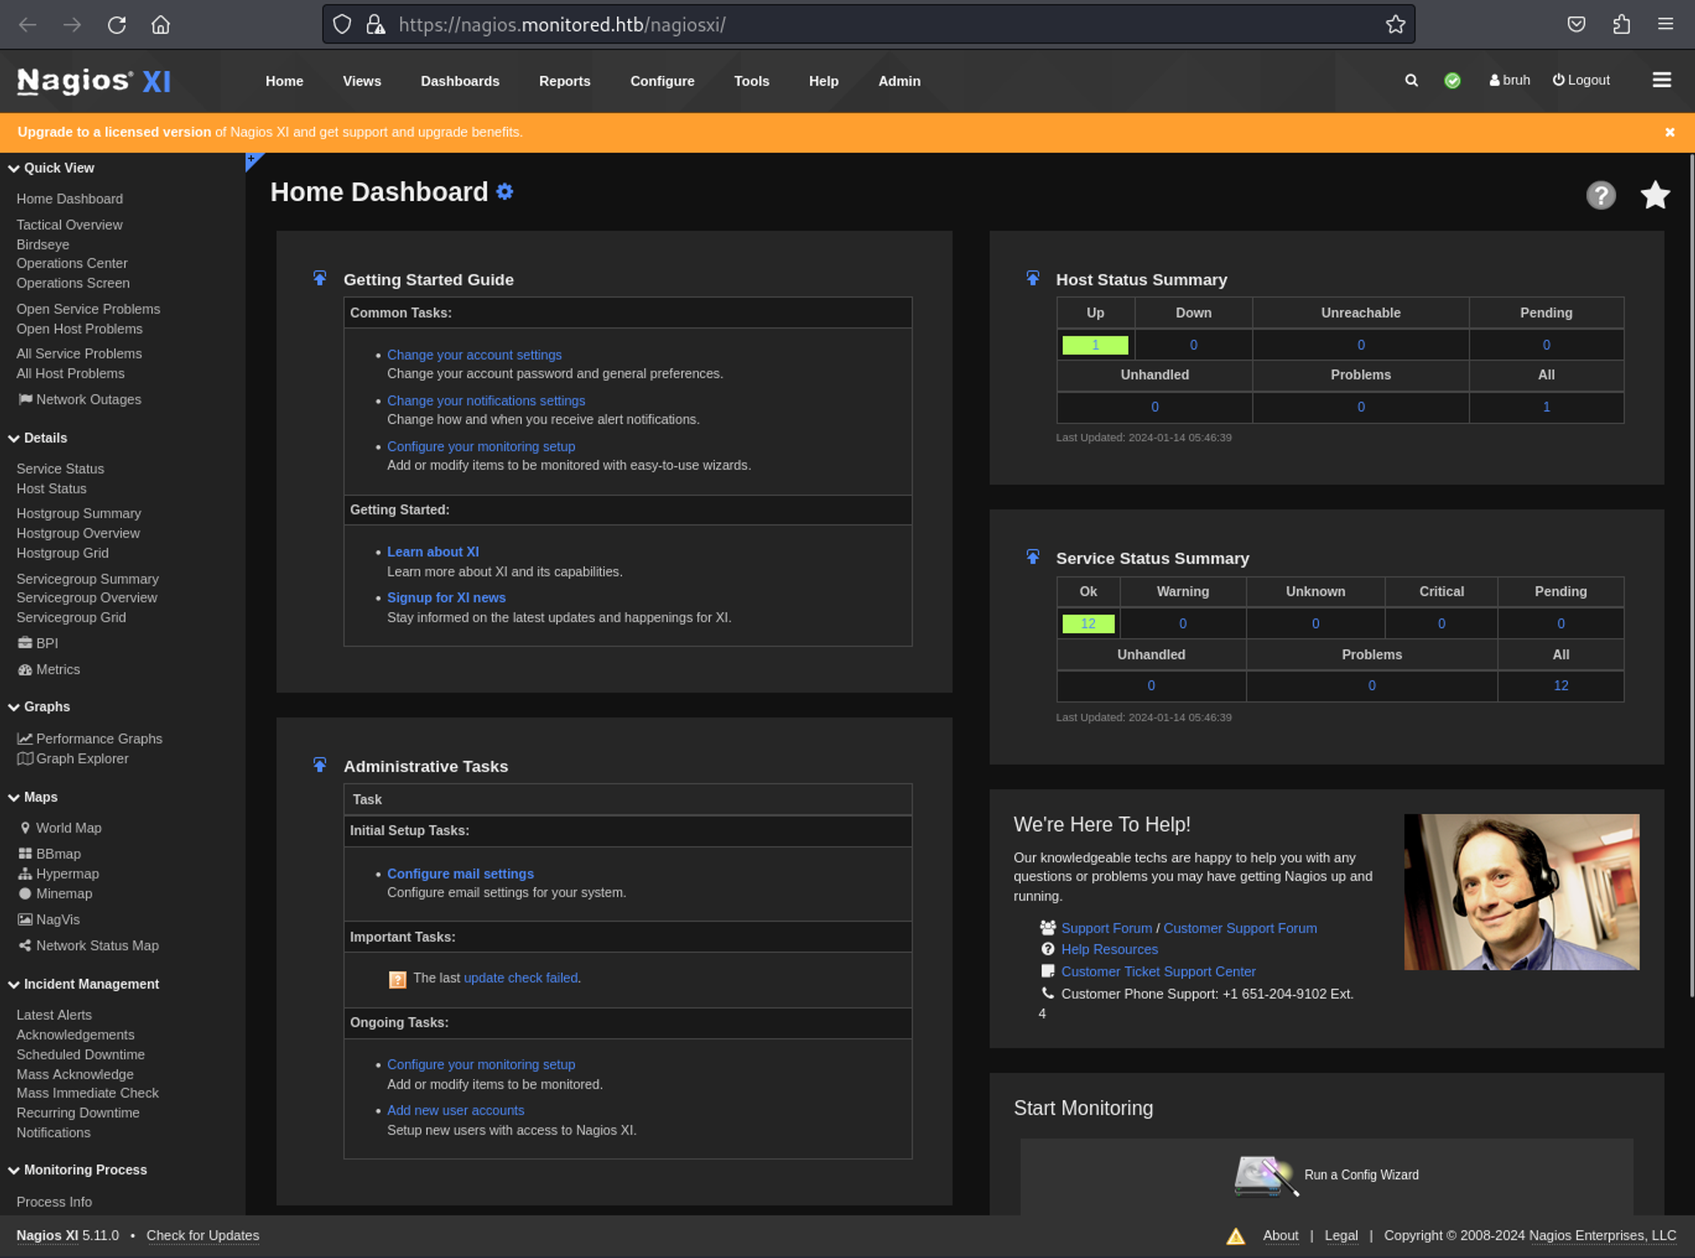Click the Host Status Summary pin icon

[x=1032, y=279]
